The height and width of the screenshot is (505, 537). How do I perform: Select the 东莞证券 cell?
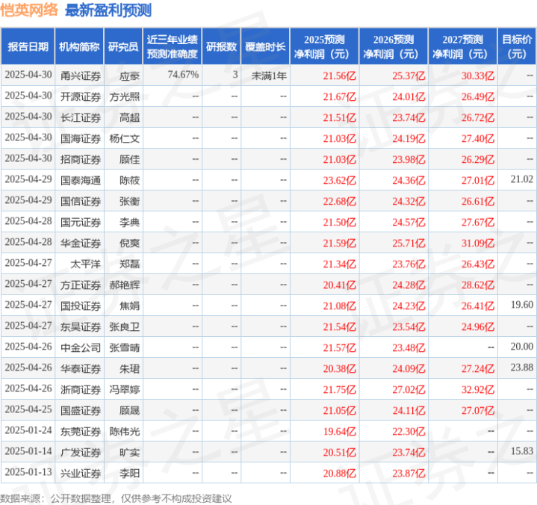coord(81,431)
